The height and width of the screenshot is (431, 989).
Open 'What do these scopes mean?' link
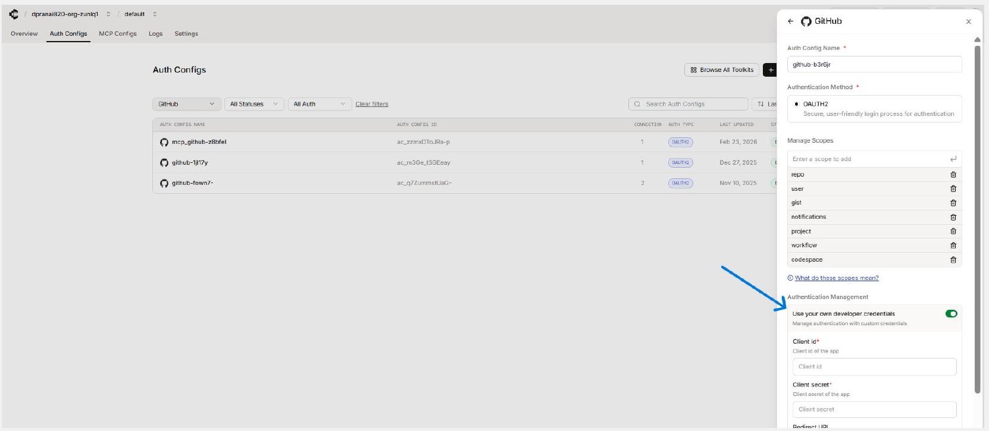point(837,278)
